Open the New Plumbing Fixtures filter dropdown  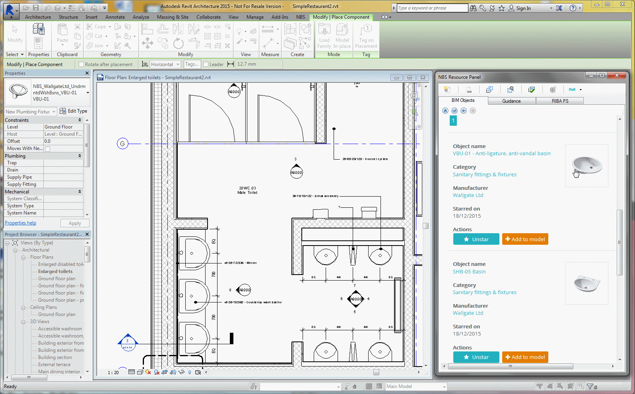[31, 111]
